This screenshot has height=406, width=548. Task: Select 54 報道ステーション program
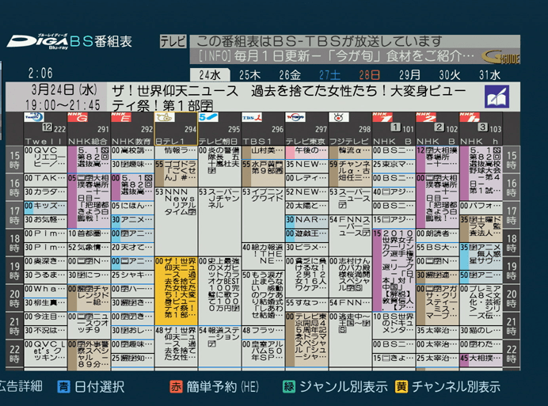[219, 346]
